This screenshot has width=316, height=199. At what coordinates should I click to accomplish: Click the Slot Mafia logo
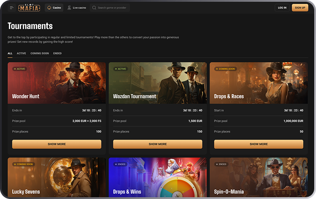coord(30,7)
